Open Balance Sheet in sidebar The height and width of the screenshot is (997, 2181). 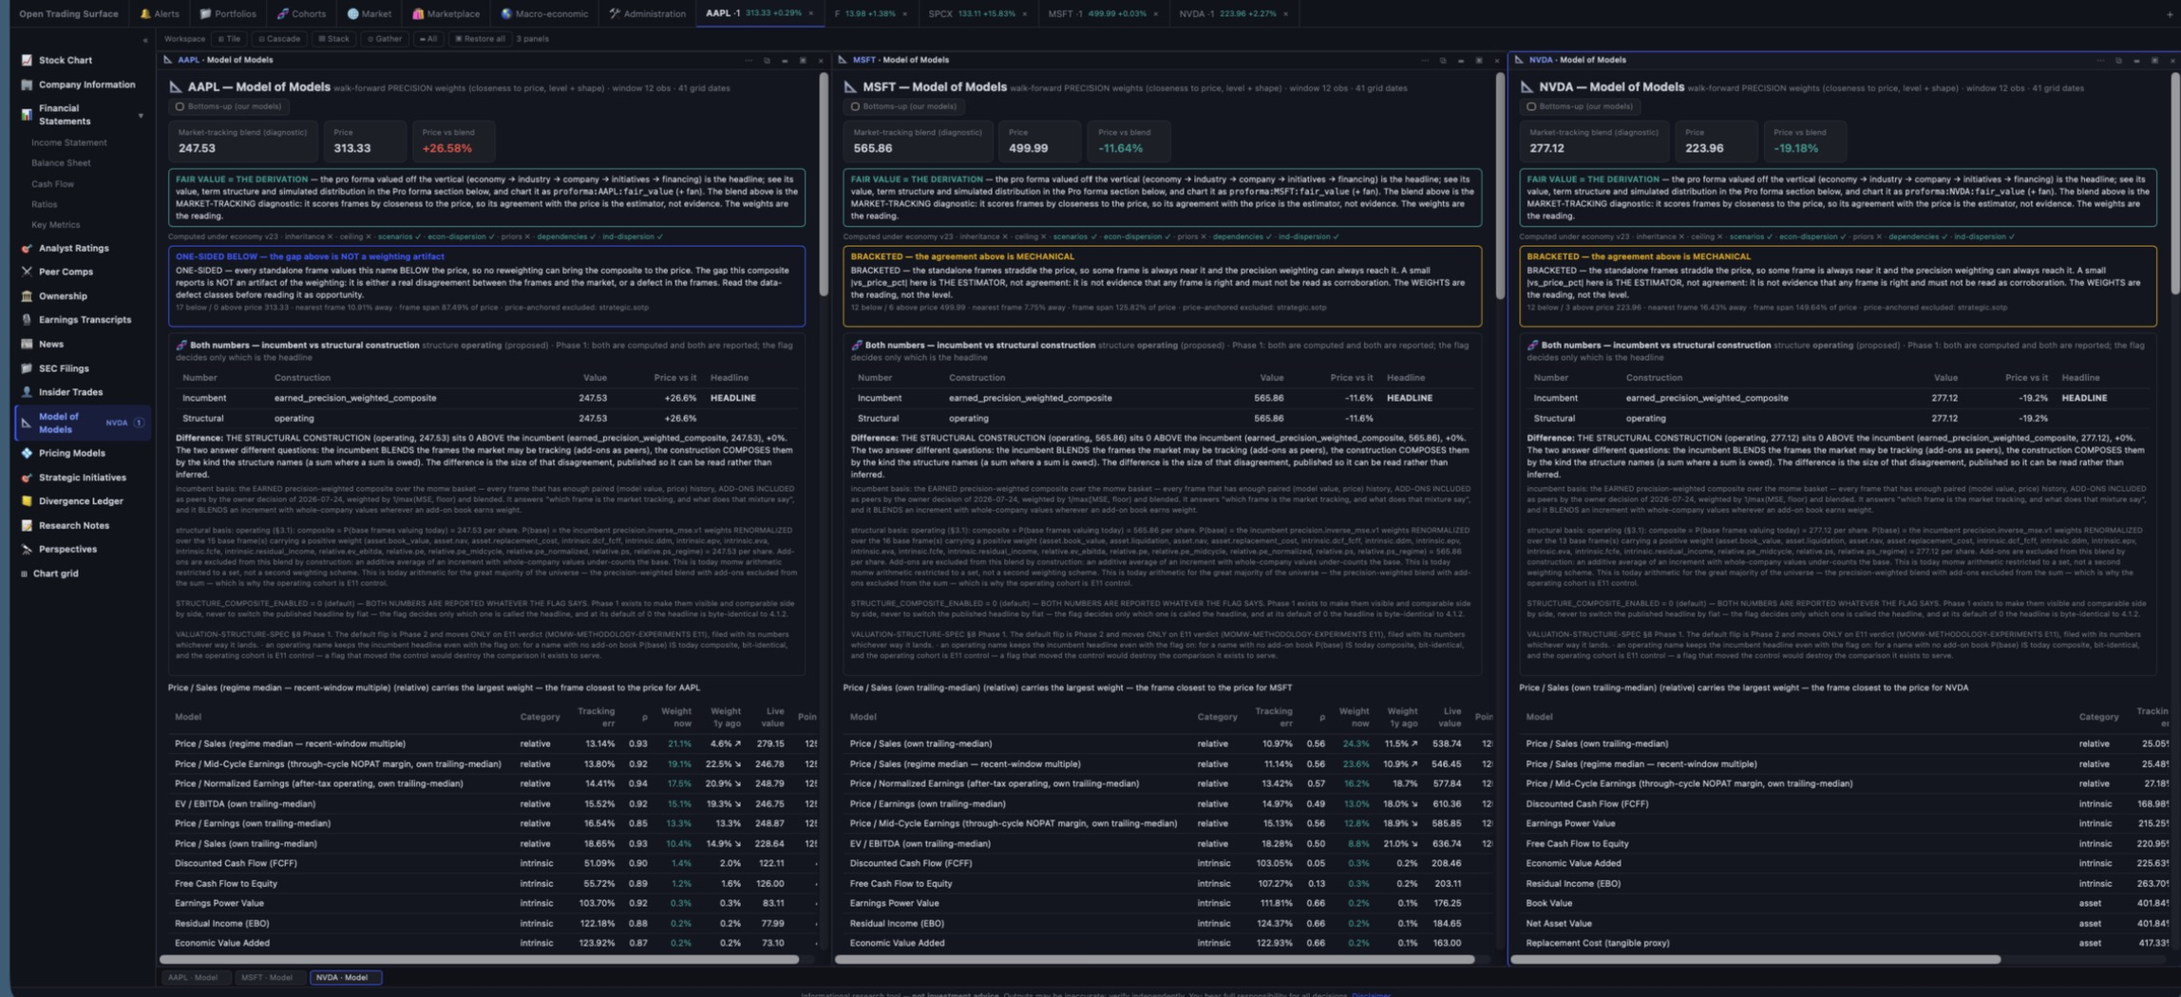coord(61,162)
